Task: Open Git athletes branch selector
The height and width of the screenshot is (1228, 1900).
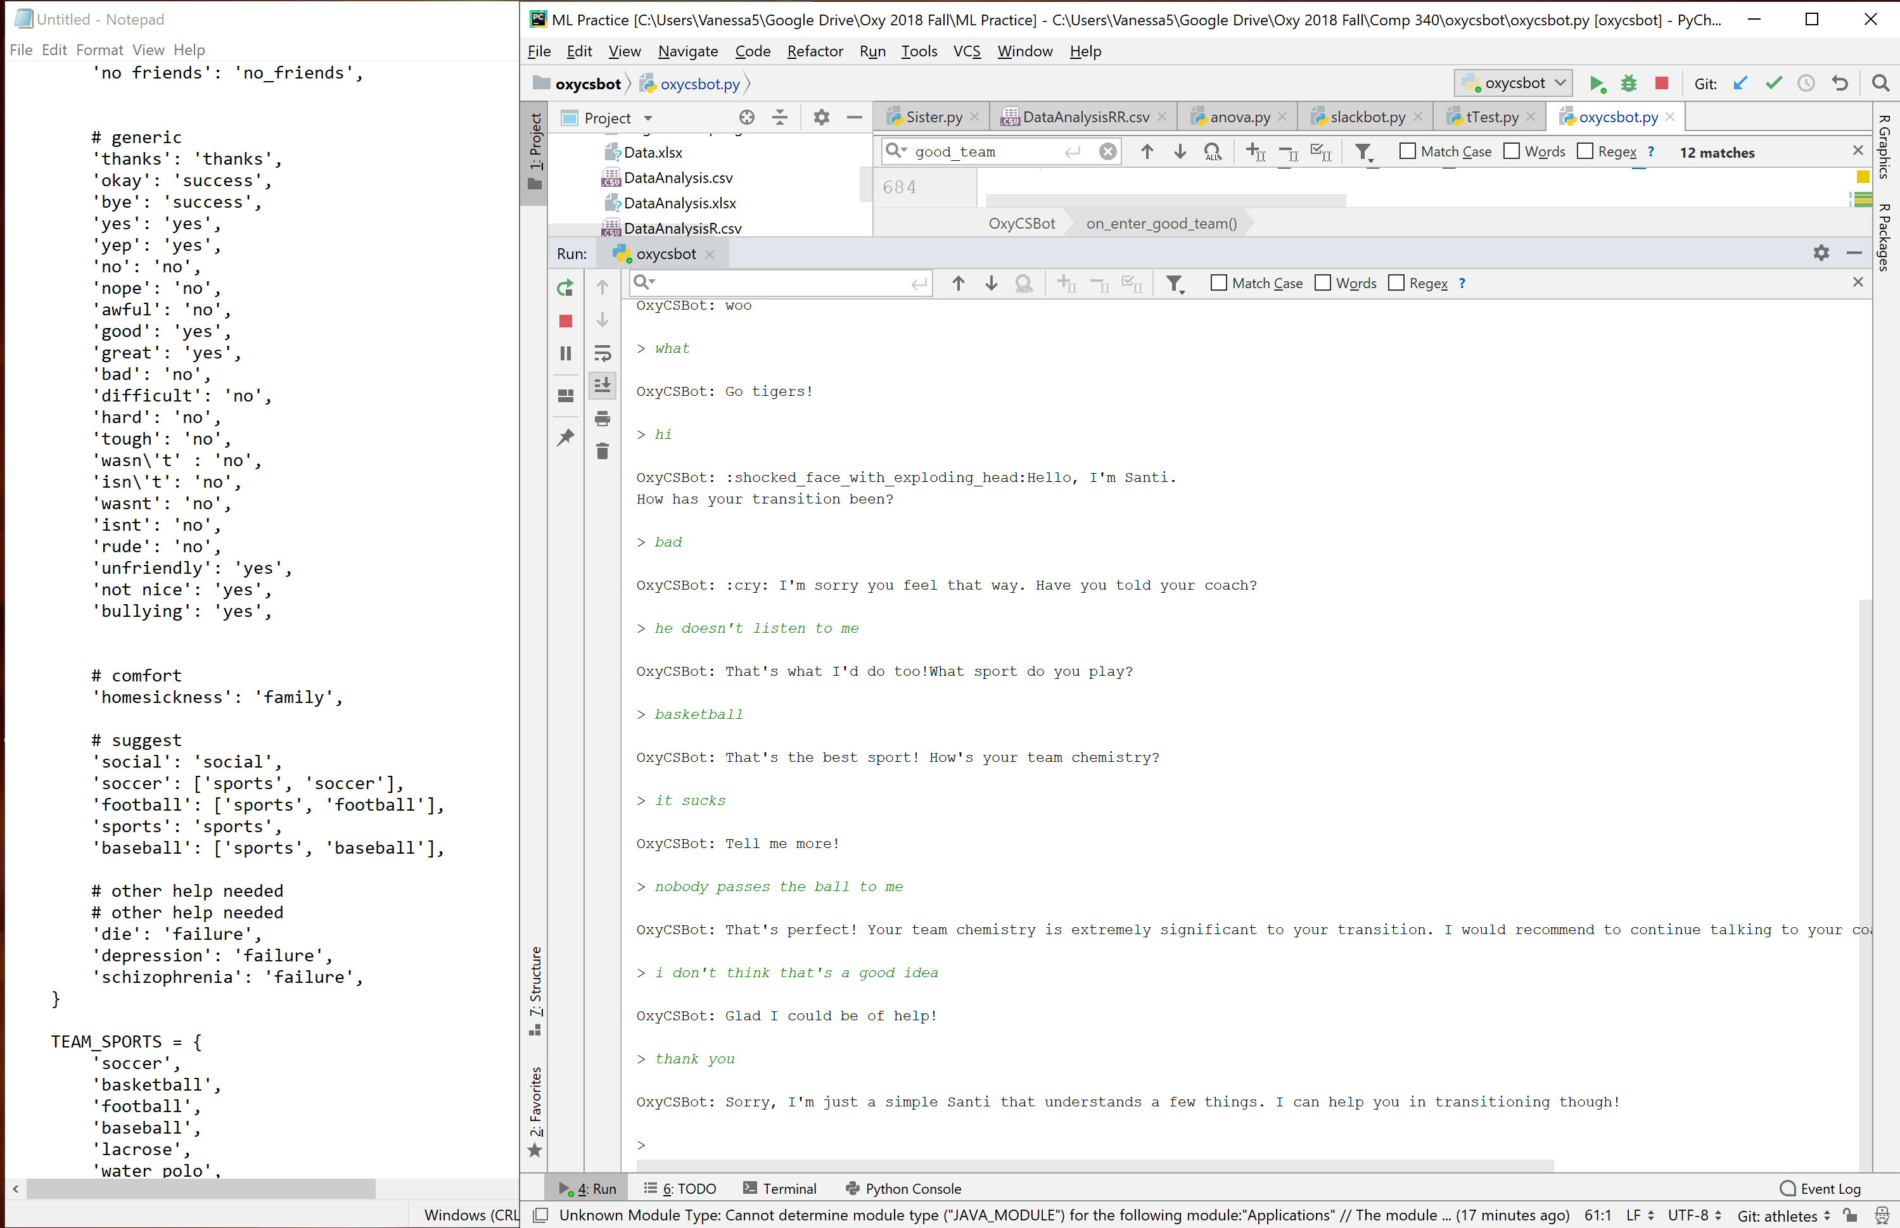Action: click(1783, 1215)
